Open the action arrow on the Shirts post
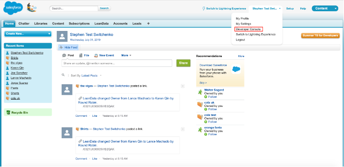 [x=183, y=129]
